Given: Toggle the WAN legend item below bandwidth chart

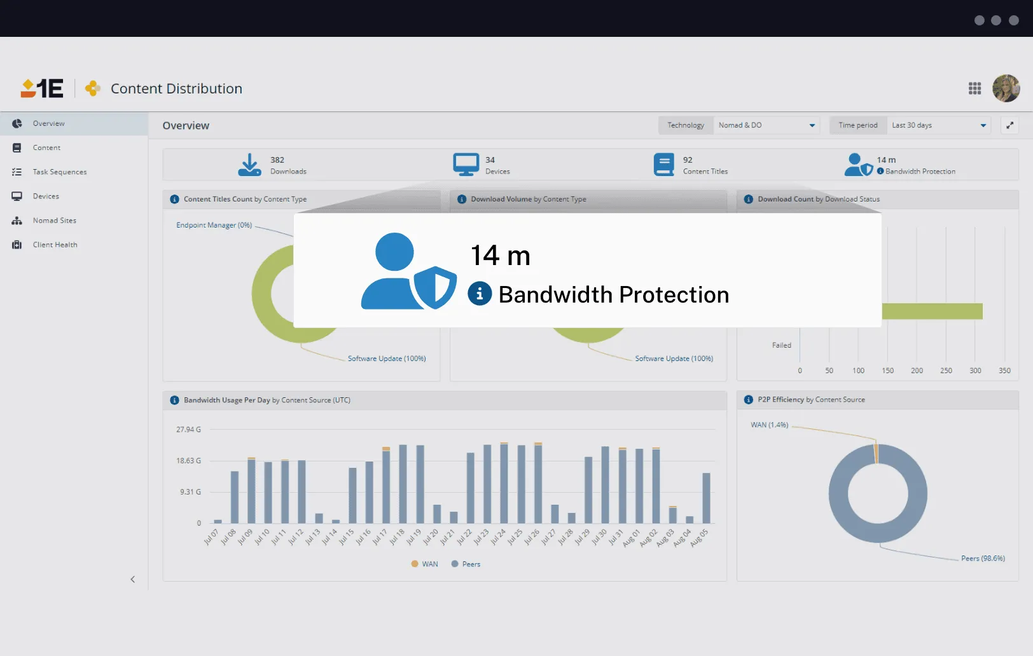Looking at the screenshot, I should pos(424,564).
